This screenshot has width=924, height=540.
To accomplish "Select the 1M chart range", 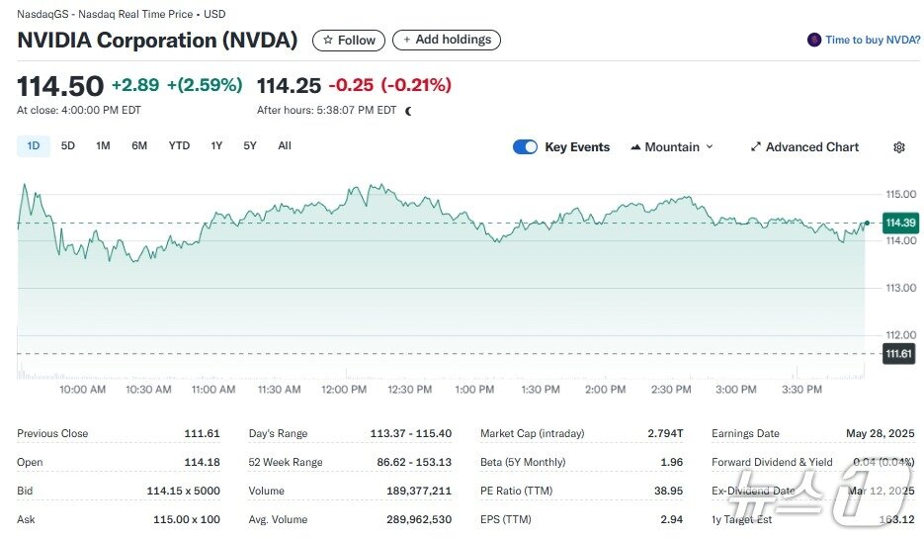I will [103, 146].
